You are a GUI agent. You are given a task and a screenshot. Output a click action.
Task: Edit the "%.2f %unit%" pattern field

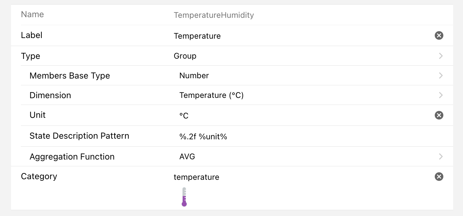(203, 137)
